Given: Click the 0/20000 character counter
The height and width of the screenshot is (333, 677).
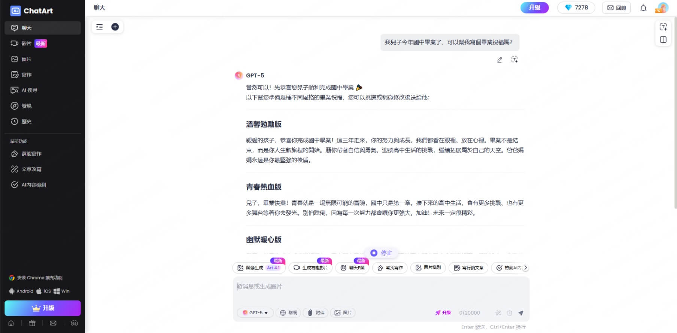Looking at the screenshot, I should point(470,313).
